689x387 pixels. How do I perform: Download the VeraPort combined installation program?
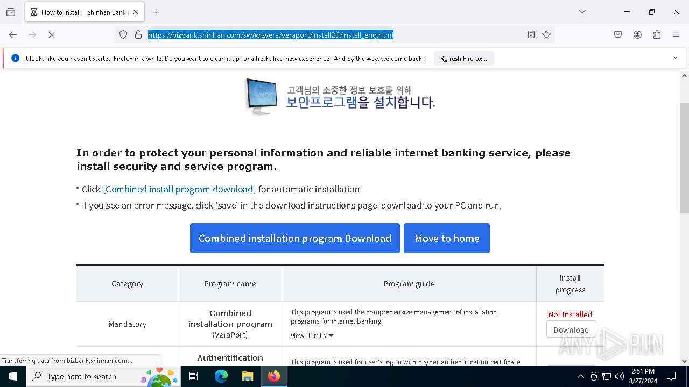[x=571, y=329]
